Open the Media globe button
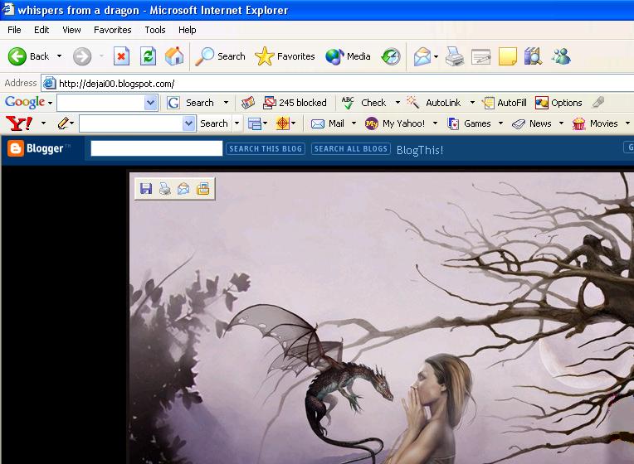The image size is (634, 464). (x=348, y=56)
